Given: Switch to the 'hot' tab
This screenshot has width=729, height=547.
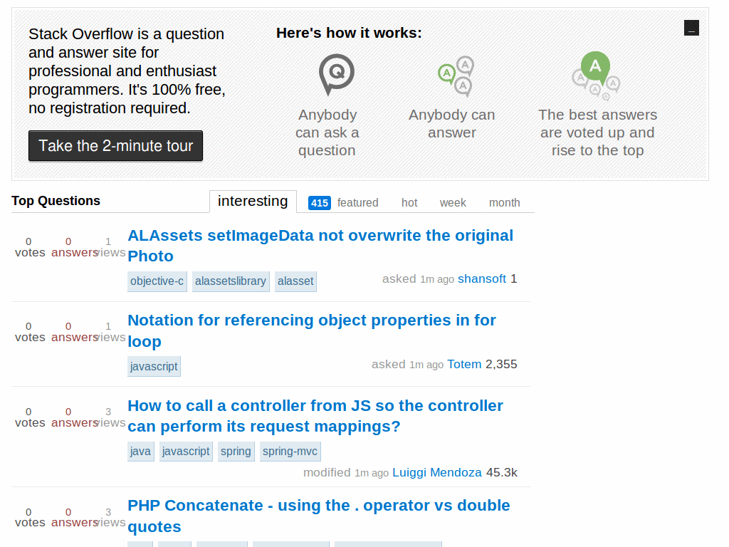Looking at the screenshot, I should pos(409,203).
